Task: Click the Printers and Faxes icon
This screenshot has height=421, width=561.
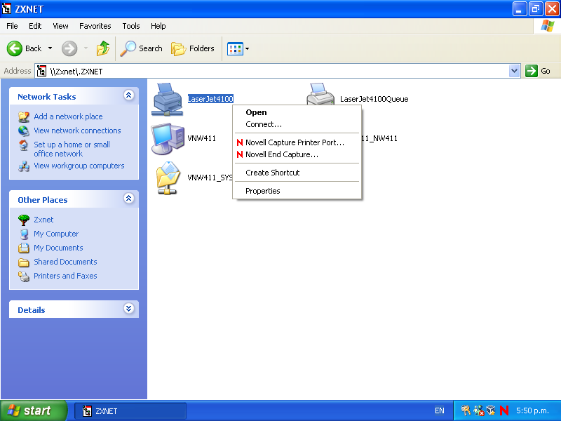Action: pos(24,276)
